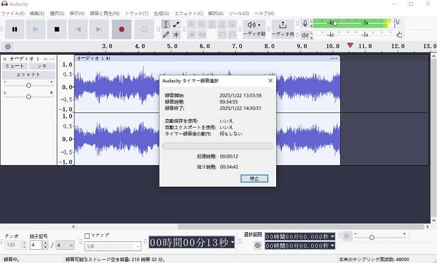Select the Multi-tool asterisk icon
437x263 pixels.
tap(176, 34)
